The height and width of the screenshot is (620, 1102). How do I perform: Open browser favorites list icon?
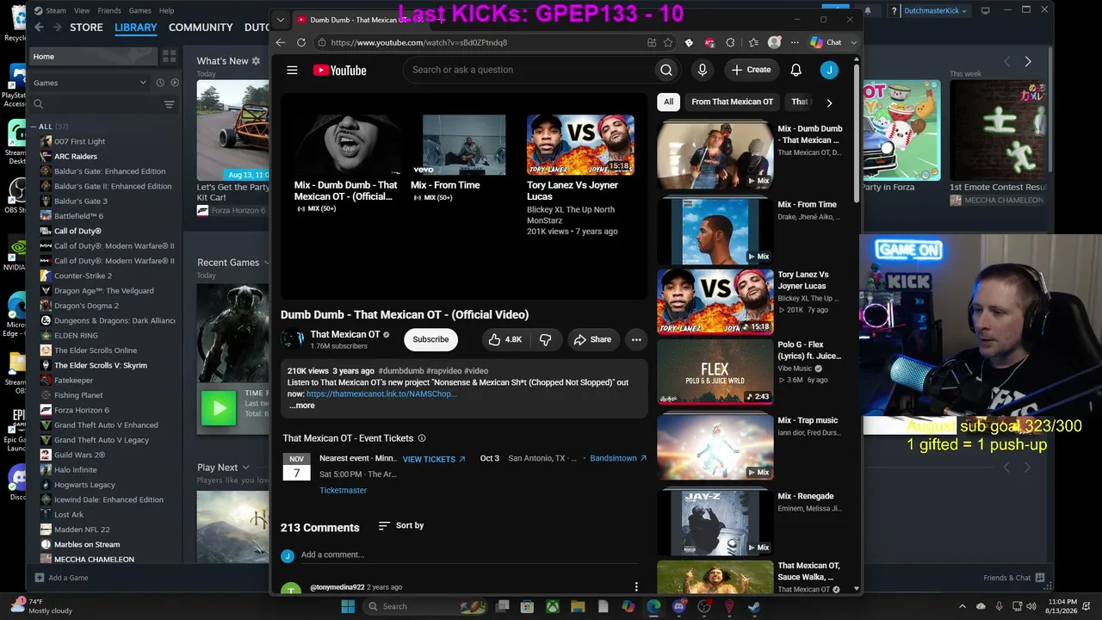(x=753, y=42)
